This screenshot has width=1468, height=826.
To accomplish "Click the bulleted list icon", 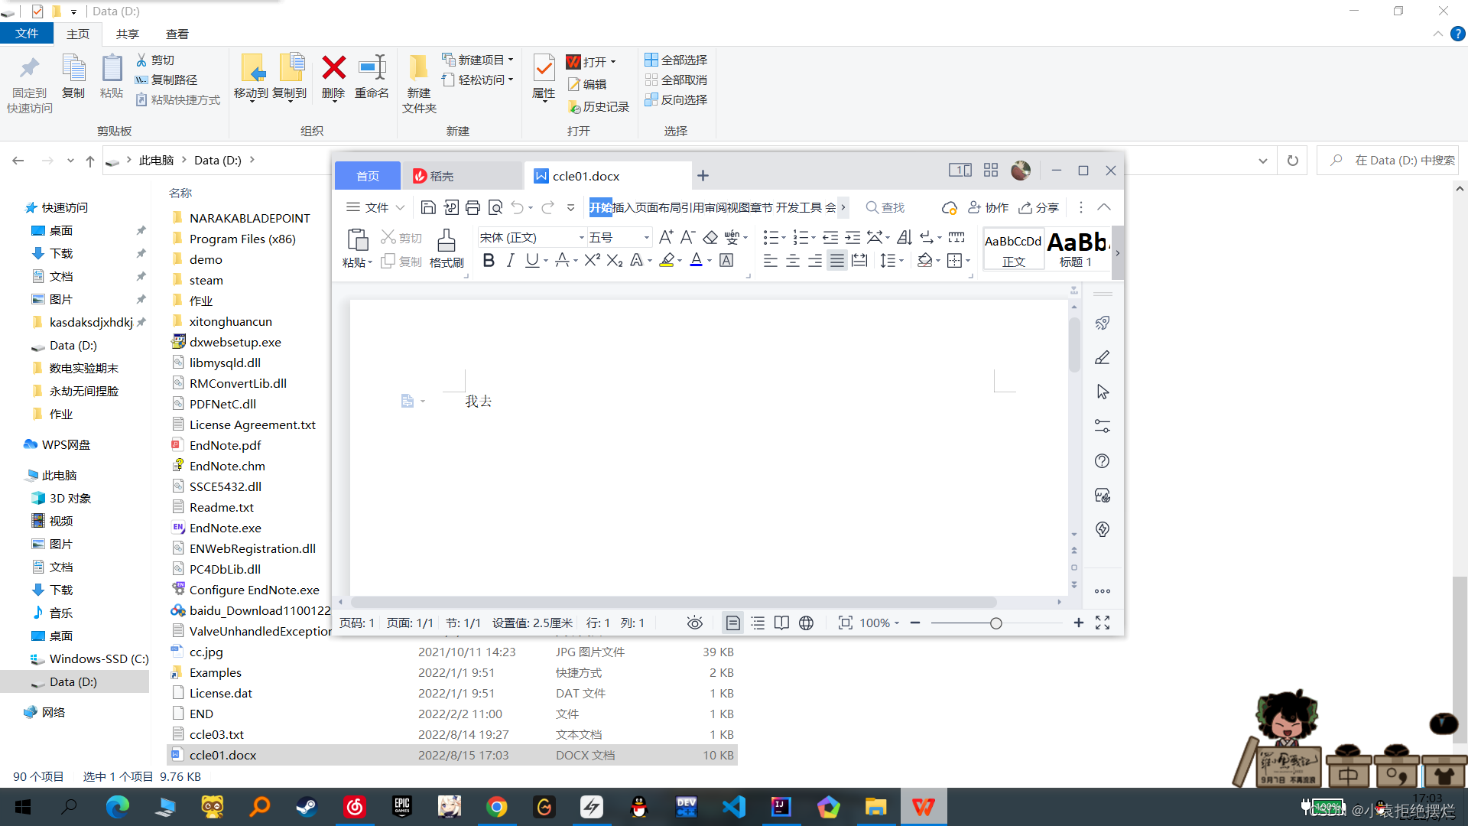I will click(x=771, y=238).
